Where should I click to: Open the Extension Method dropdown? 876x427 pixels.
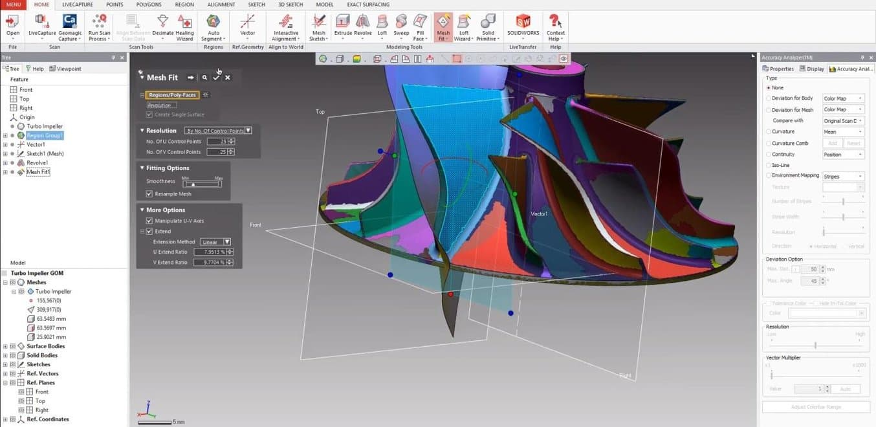(215, 242)
